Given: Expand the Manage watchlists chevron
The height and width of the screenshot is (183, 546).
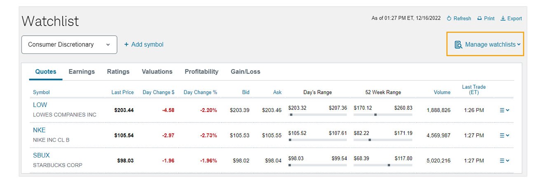Looking at the screenshot, I should 519,44.
